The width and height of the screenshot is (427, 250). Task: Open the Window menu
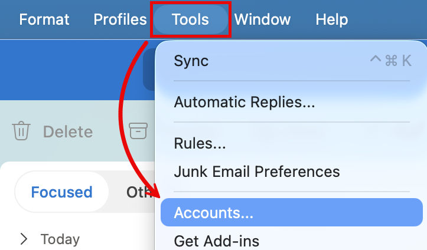pyautogui.click(x=262, y=19)
